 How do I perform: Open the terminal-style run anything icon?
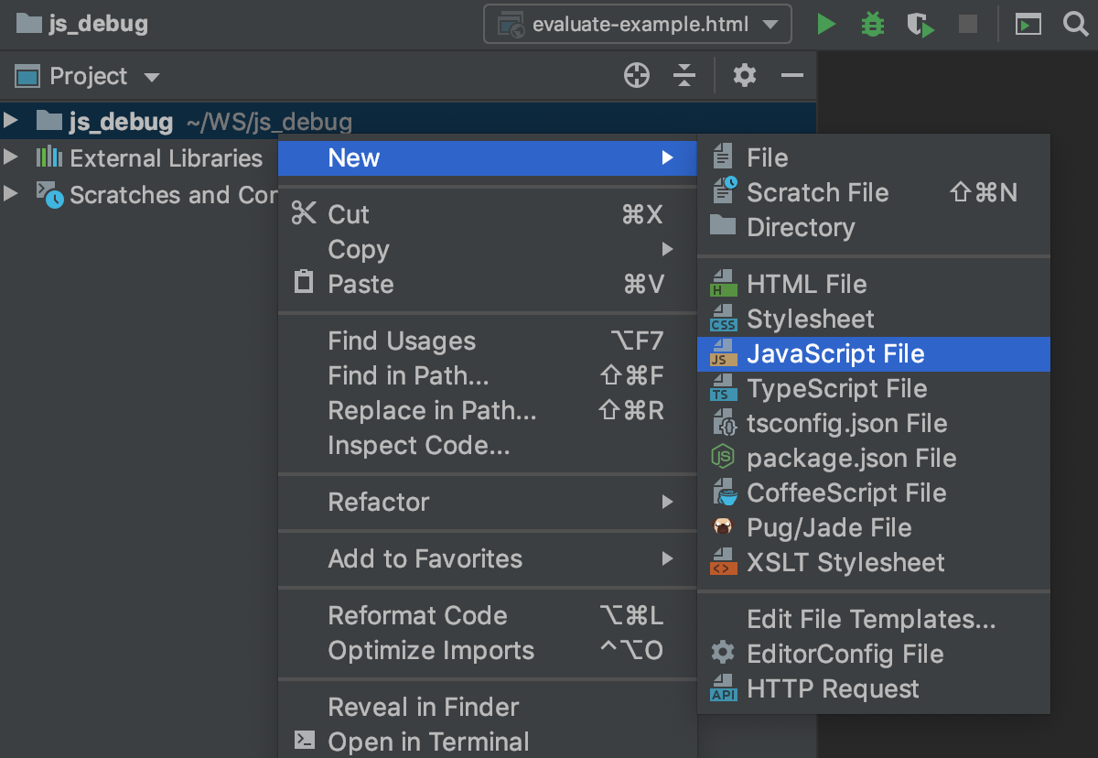[x=1028, y=25]
